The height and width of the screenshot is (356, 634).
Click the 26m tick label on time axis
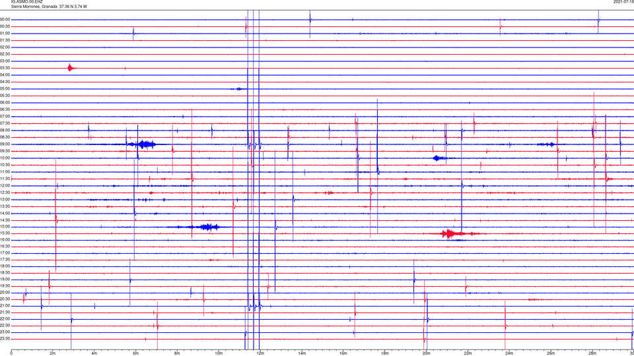click(x=551, y=353)
